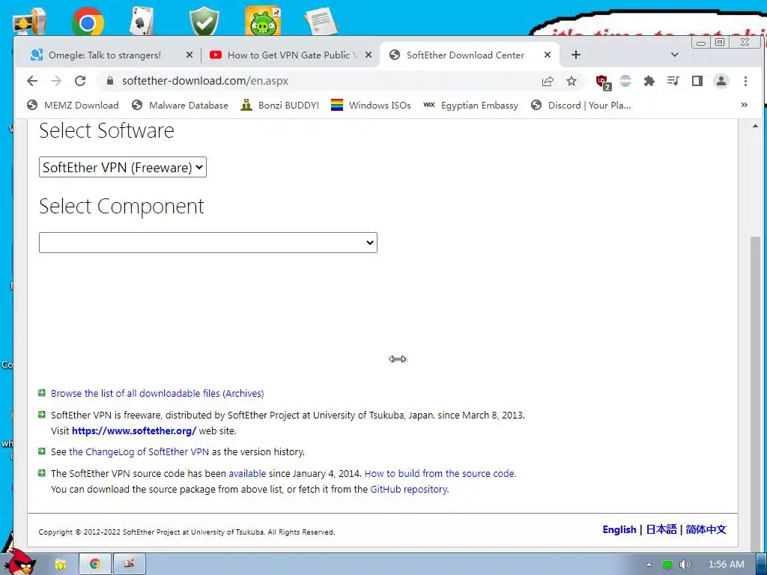Open the computer desktop icon
767x575 pixels.
(29, 22)
